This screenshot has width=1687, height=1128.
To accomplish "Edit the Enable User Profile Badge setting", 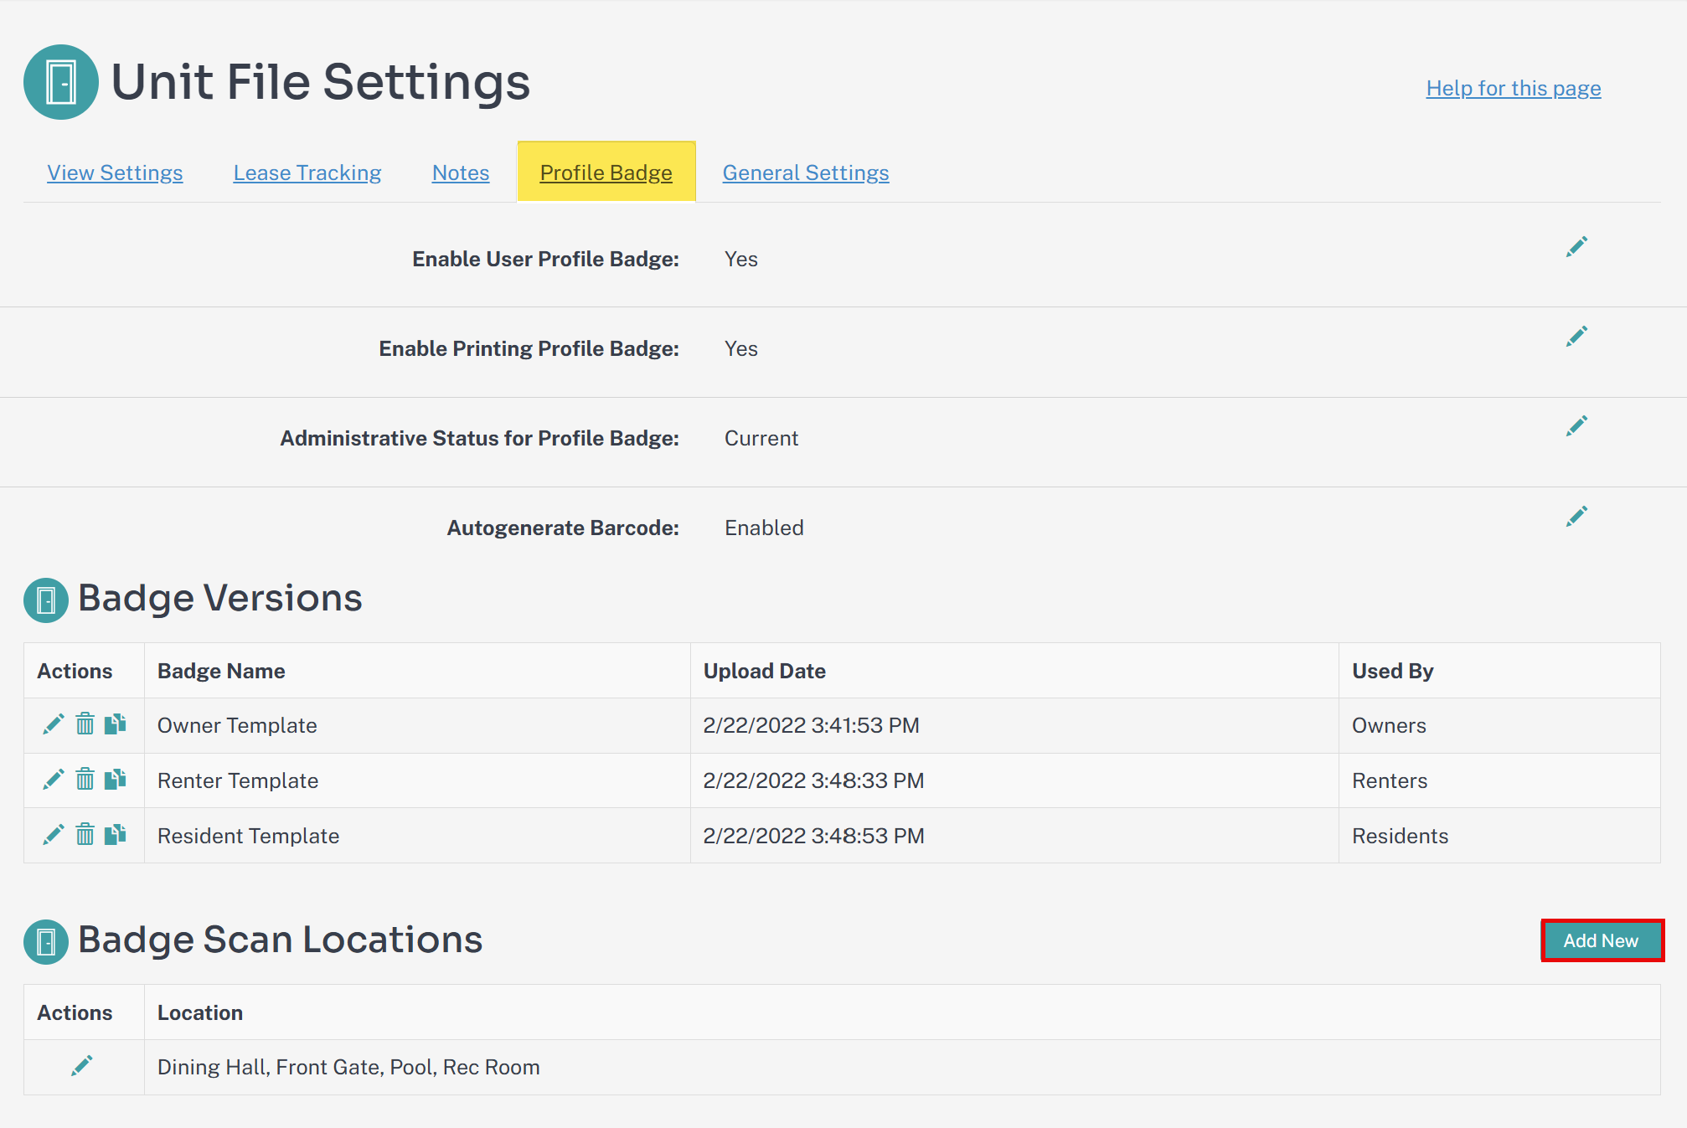I will tap(1576, 247).
